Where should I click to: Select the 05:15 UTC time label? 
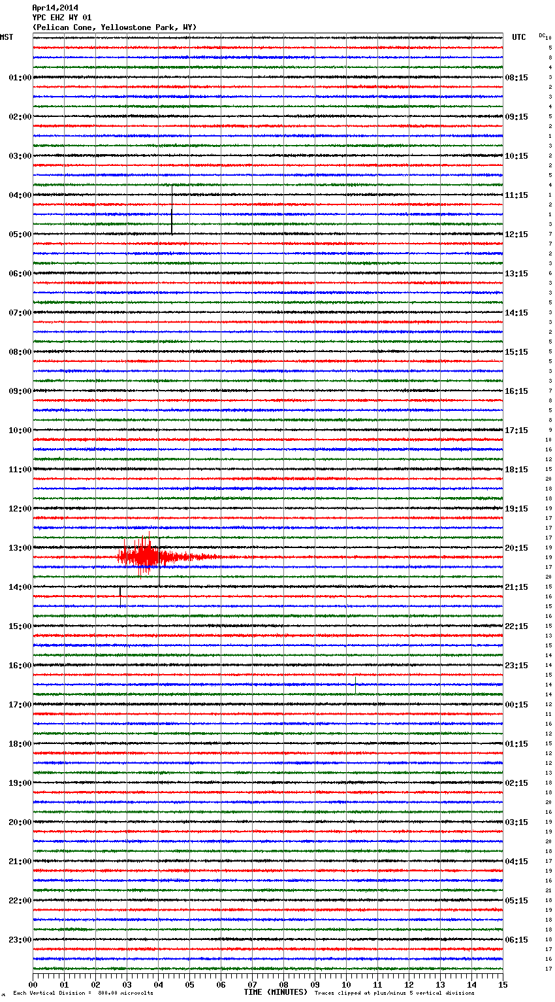(516, 901)
